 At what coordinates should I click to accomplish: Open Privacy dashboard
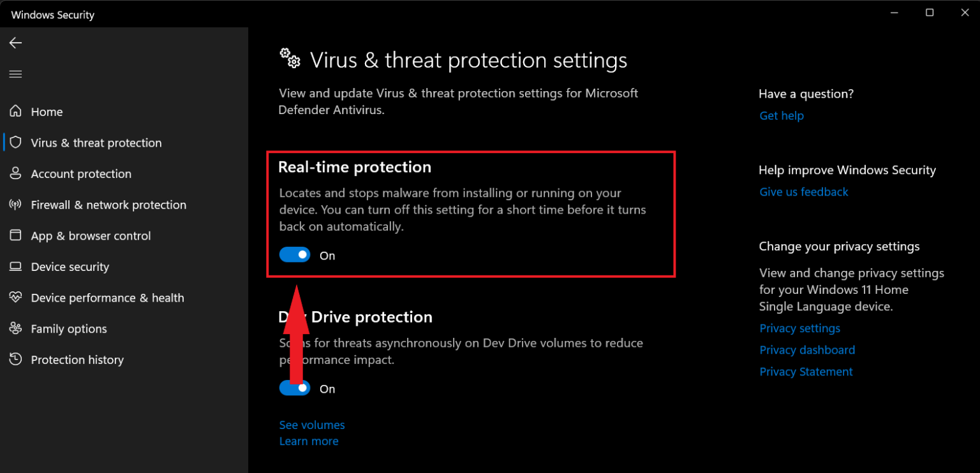(807, 349)
